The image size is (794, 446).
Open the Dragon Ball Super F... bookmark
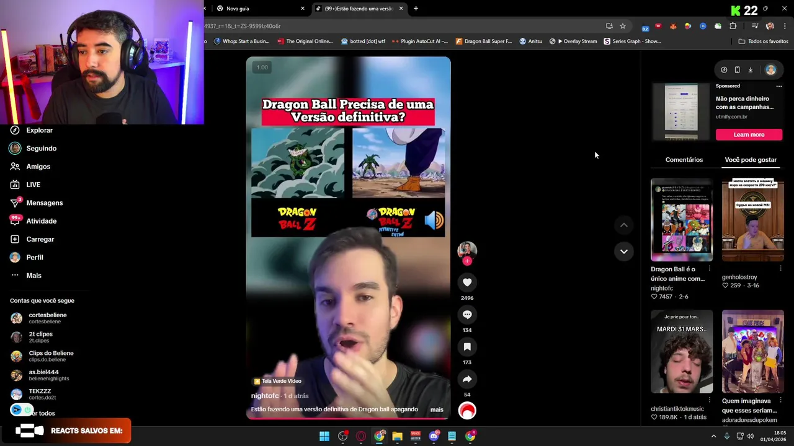coord(484,42)
